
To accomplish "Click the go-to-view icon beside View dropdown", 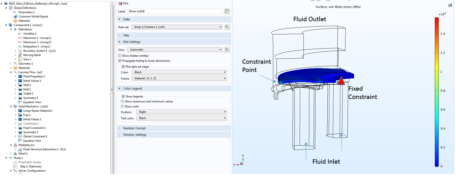I will pyautogui.click(x=227, y=49).
